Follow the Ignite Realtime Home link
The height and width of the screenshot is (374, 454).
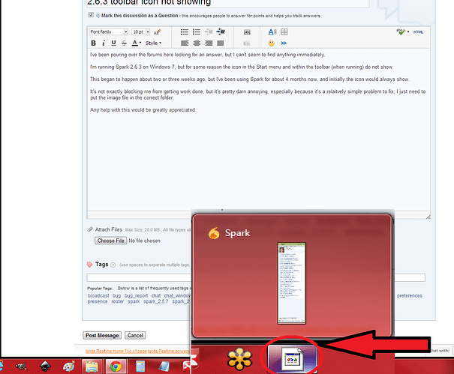[103, 352]
